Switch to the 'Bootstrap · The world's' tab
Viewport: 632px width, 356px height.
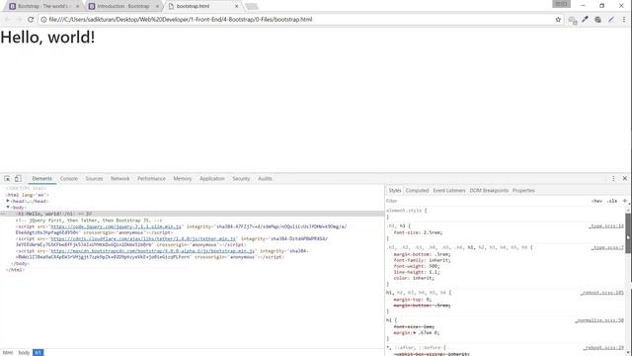(x=42, y=6)
